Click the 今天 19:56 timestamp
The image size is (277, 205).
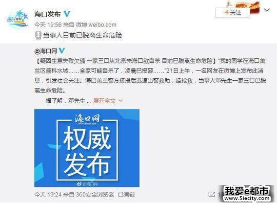point(48,25)
